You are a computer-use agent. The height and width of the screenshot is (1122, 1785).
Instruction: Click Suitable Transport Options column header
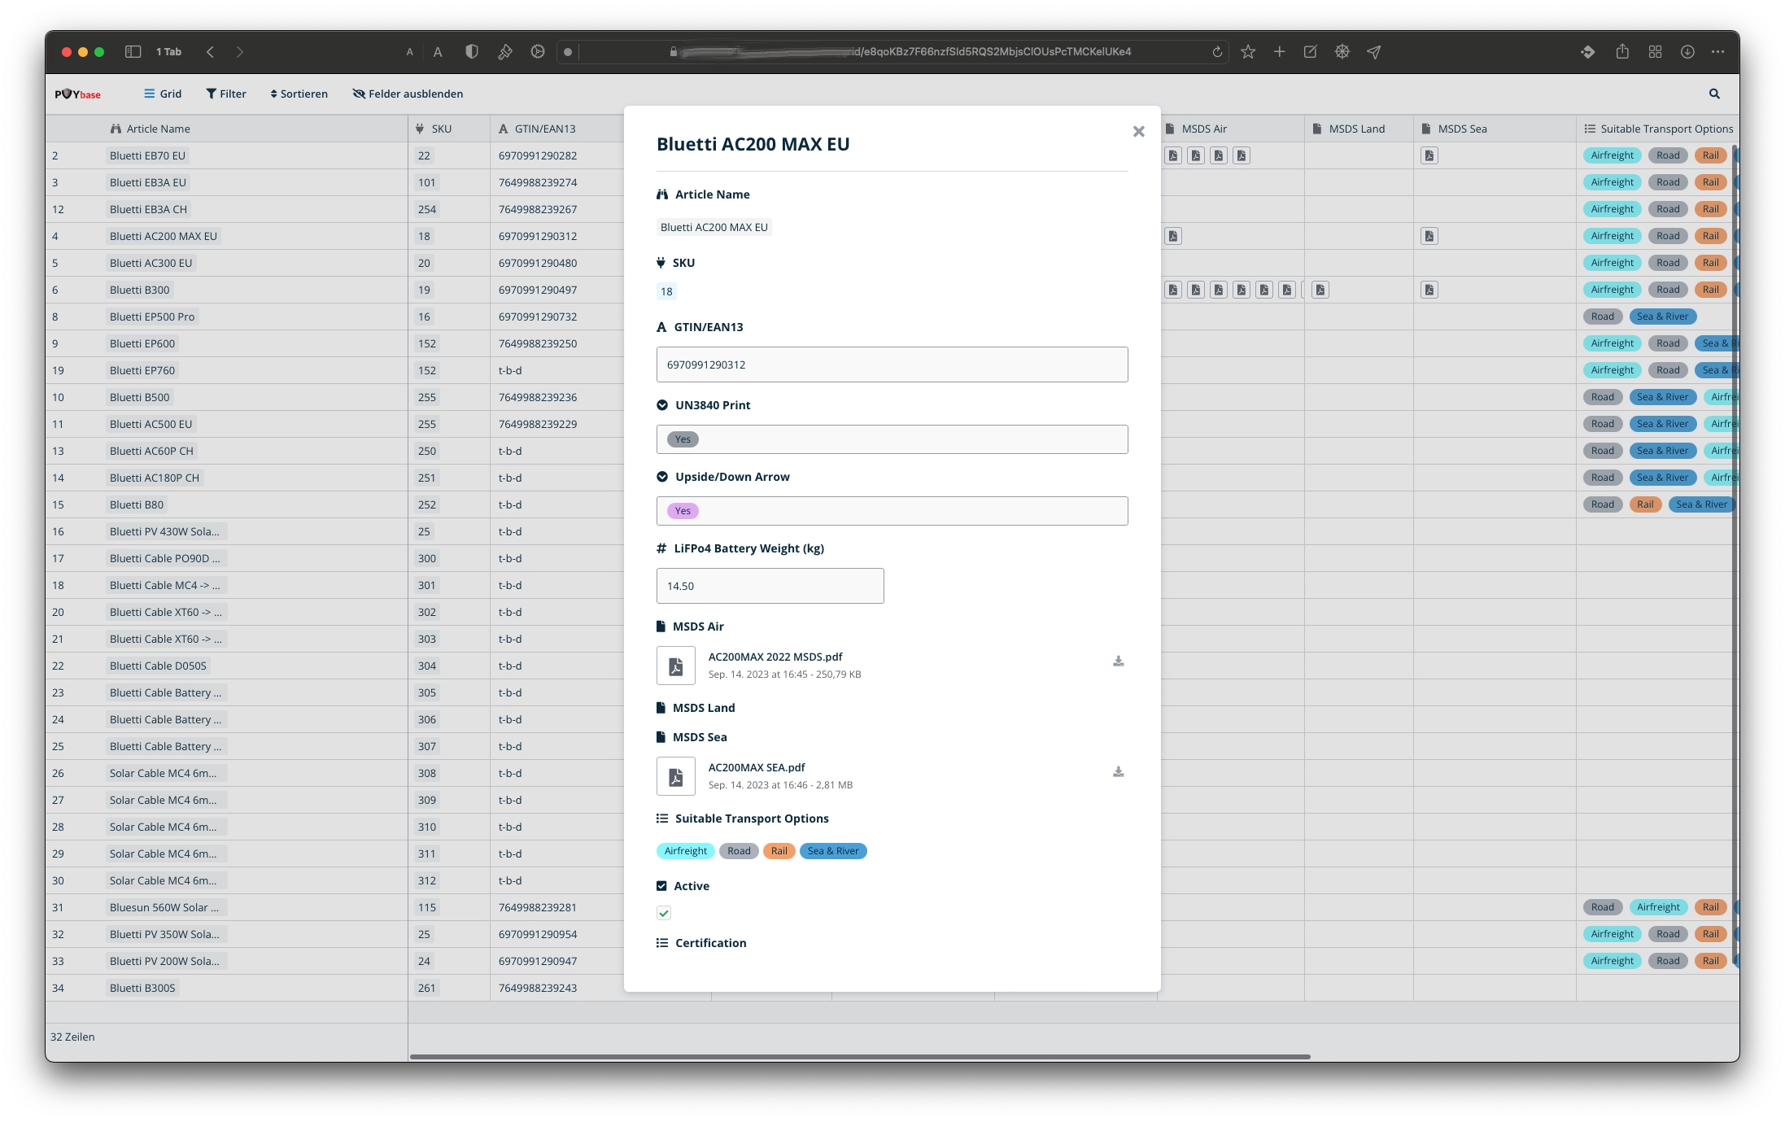[1658, 129]
